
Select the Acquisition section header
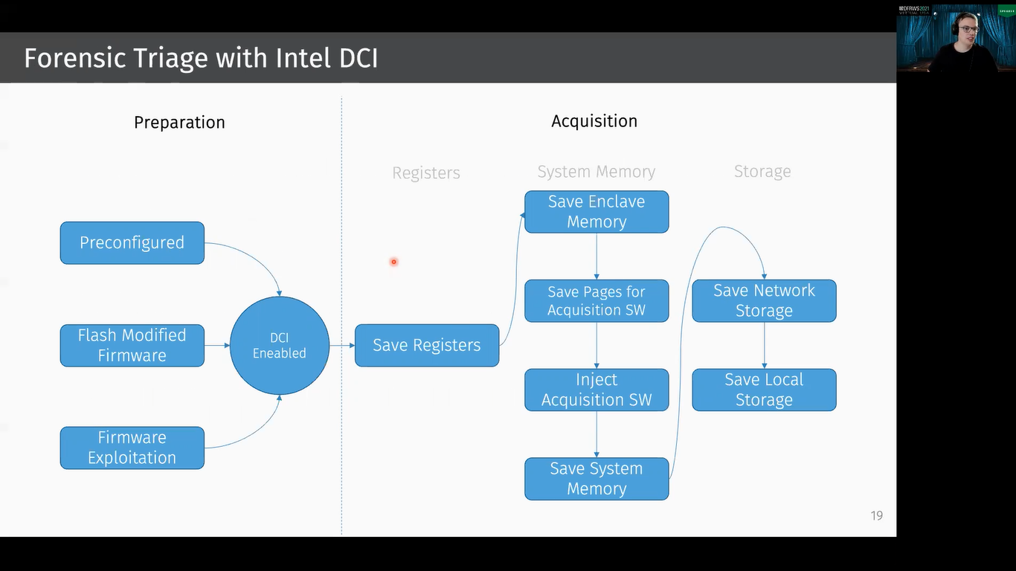594,120
